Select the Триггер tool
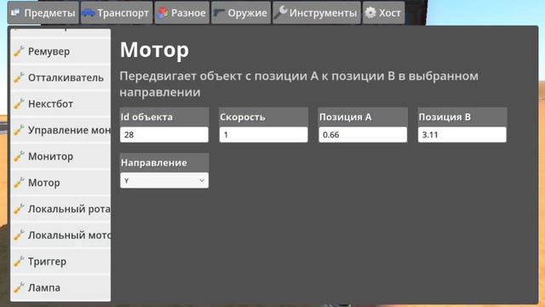Viewport: 545px width, 307px height. [x=60, y=262]
